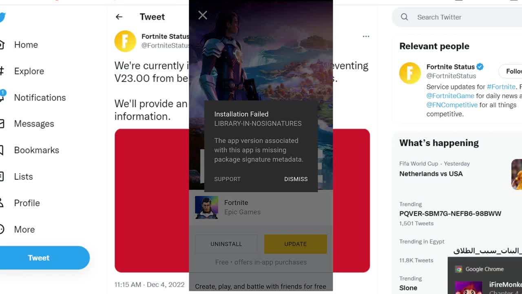Image resolution: width=522 pixels, height=294 pixels.
Task: Click the Fortnite app icon thumbnail
Action: pyautogui.click(x=206, y=207)
